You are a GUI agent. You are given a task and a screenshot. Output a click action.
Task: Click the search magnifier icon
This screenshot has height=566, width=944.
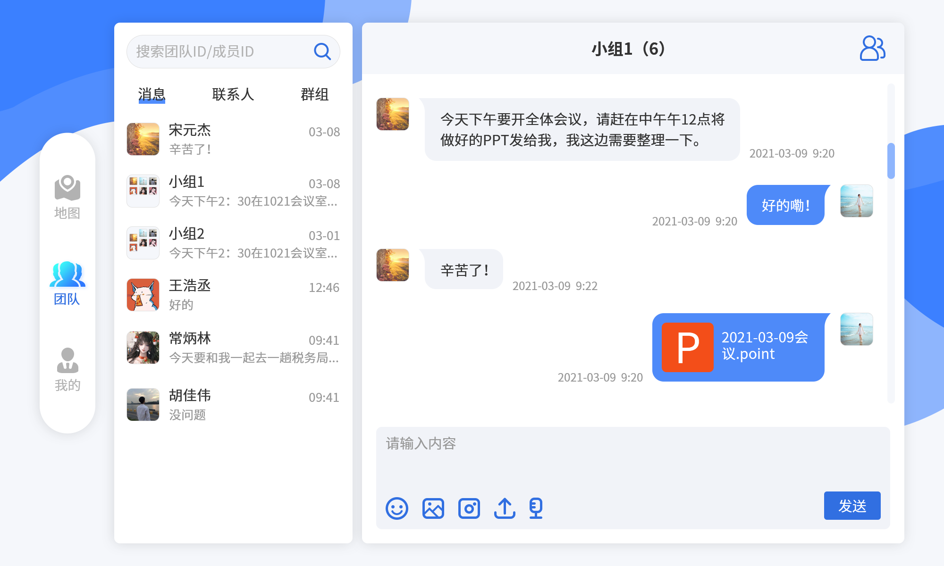(x=322, y=51)
